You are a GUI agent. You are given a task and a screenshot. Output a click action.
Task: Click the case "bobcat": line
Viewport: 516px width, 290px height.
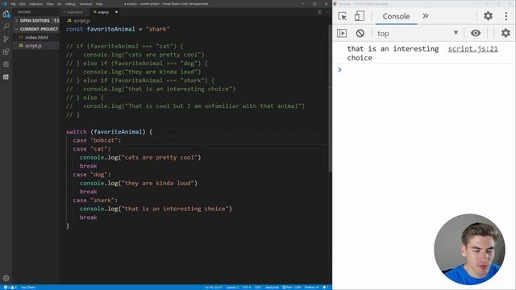point(97,140)
